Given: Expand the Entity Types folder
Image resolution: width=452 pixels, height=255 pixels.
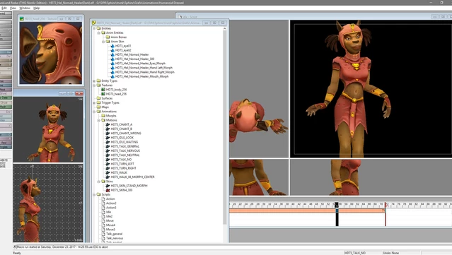Looking at the screenshot, I should pyautogui.click(x=94, y=81).
